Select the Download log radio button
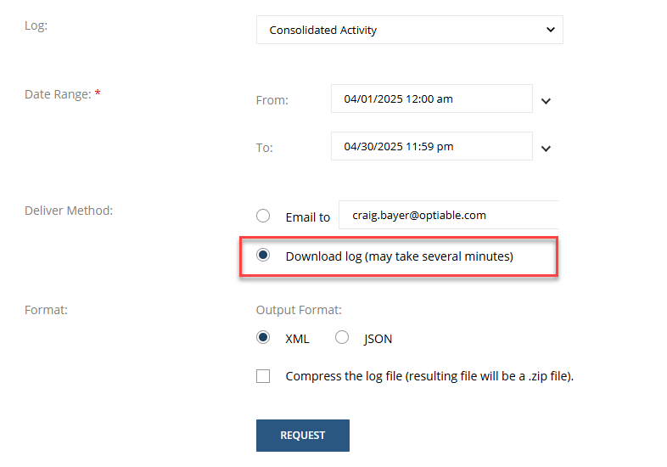Image resolution: width=667 pixels, height=467 pixels. coord(263,255)
